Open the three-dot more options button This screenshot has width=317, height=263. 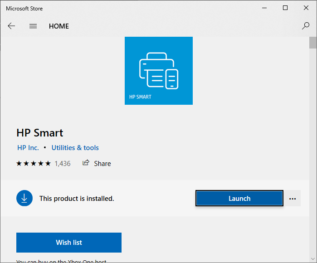point(293,199)
